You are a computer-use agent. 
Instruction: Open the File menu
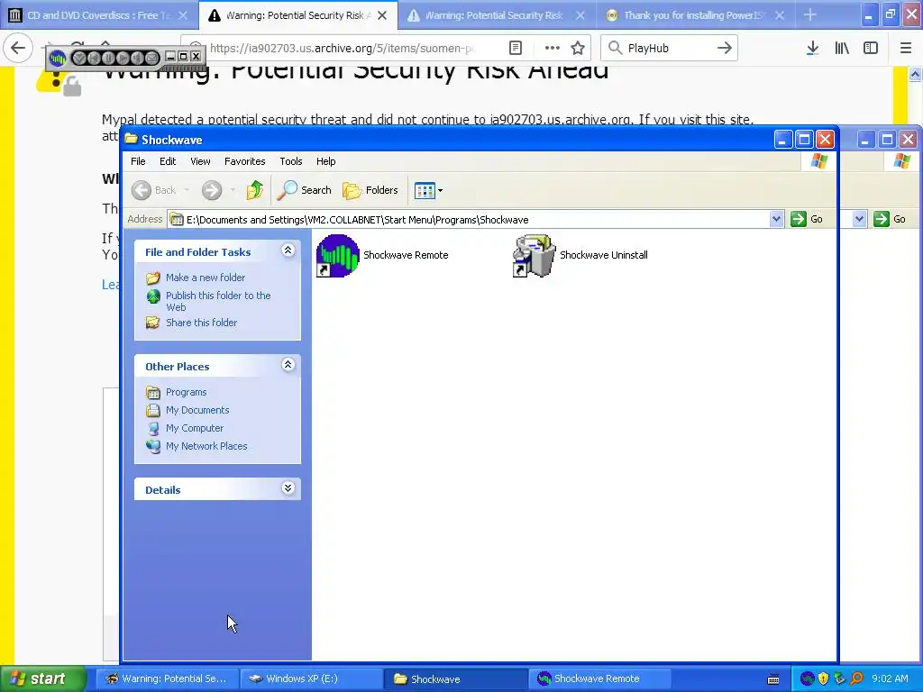pyautogui.click(x=138, y=161)
